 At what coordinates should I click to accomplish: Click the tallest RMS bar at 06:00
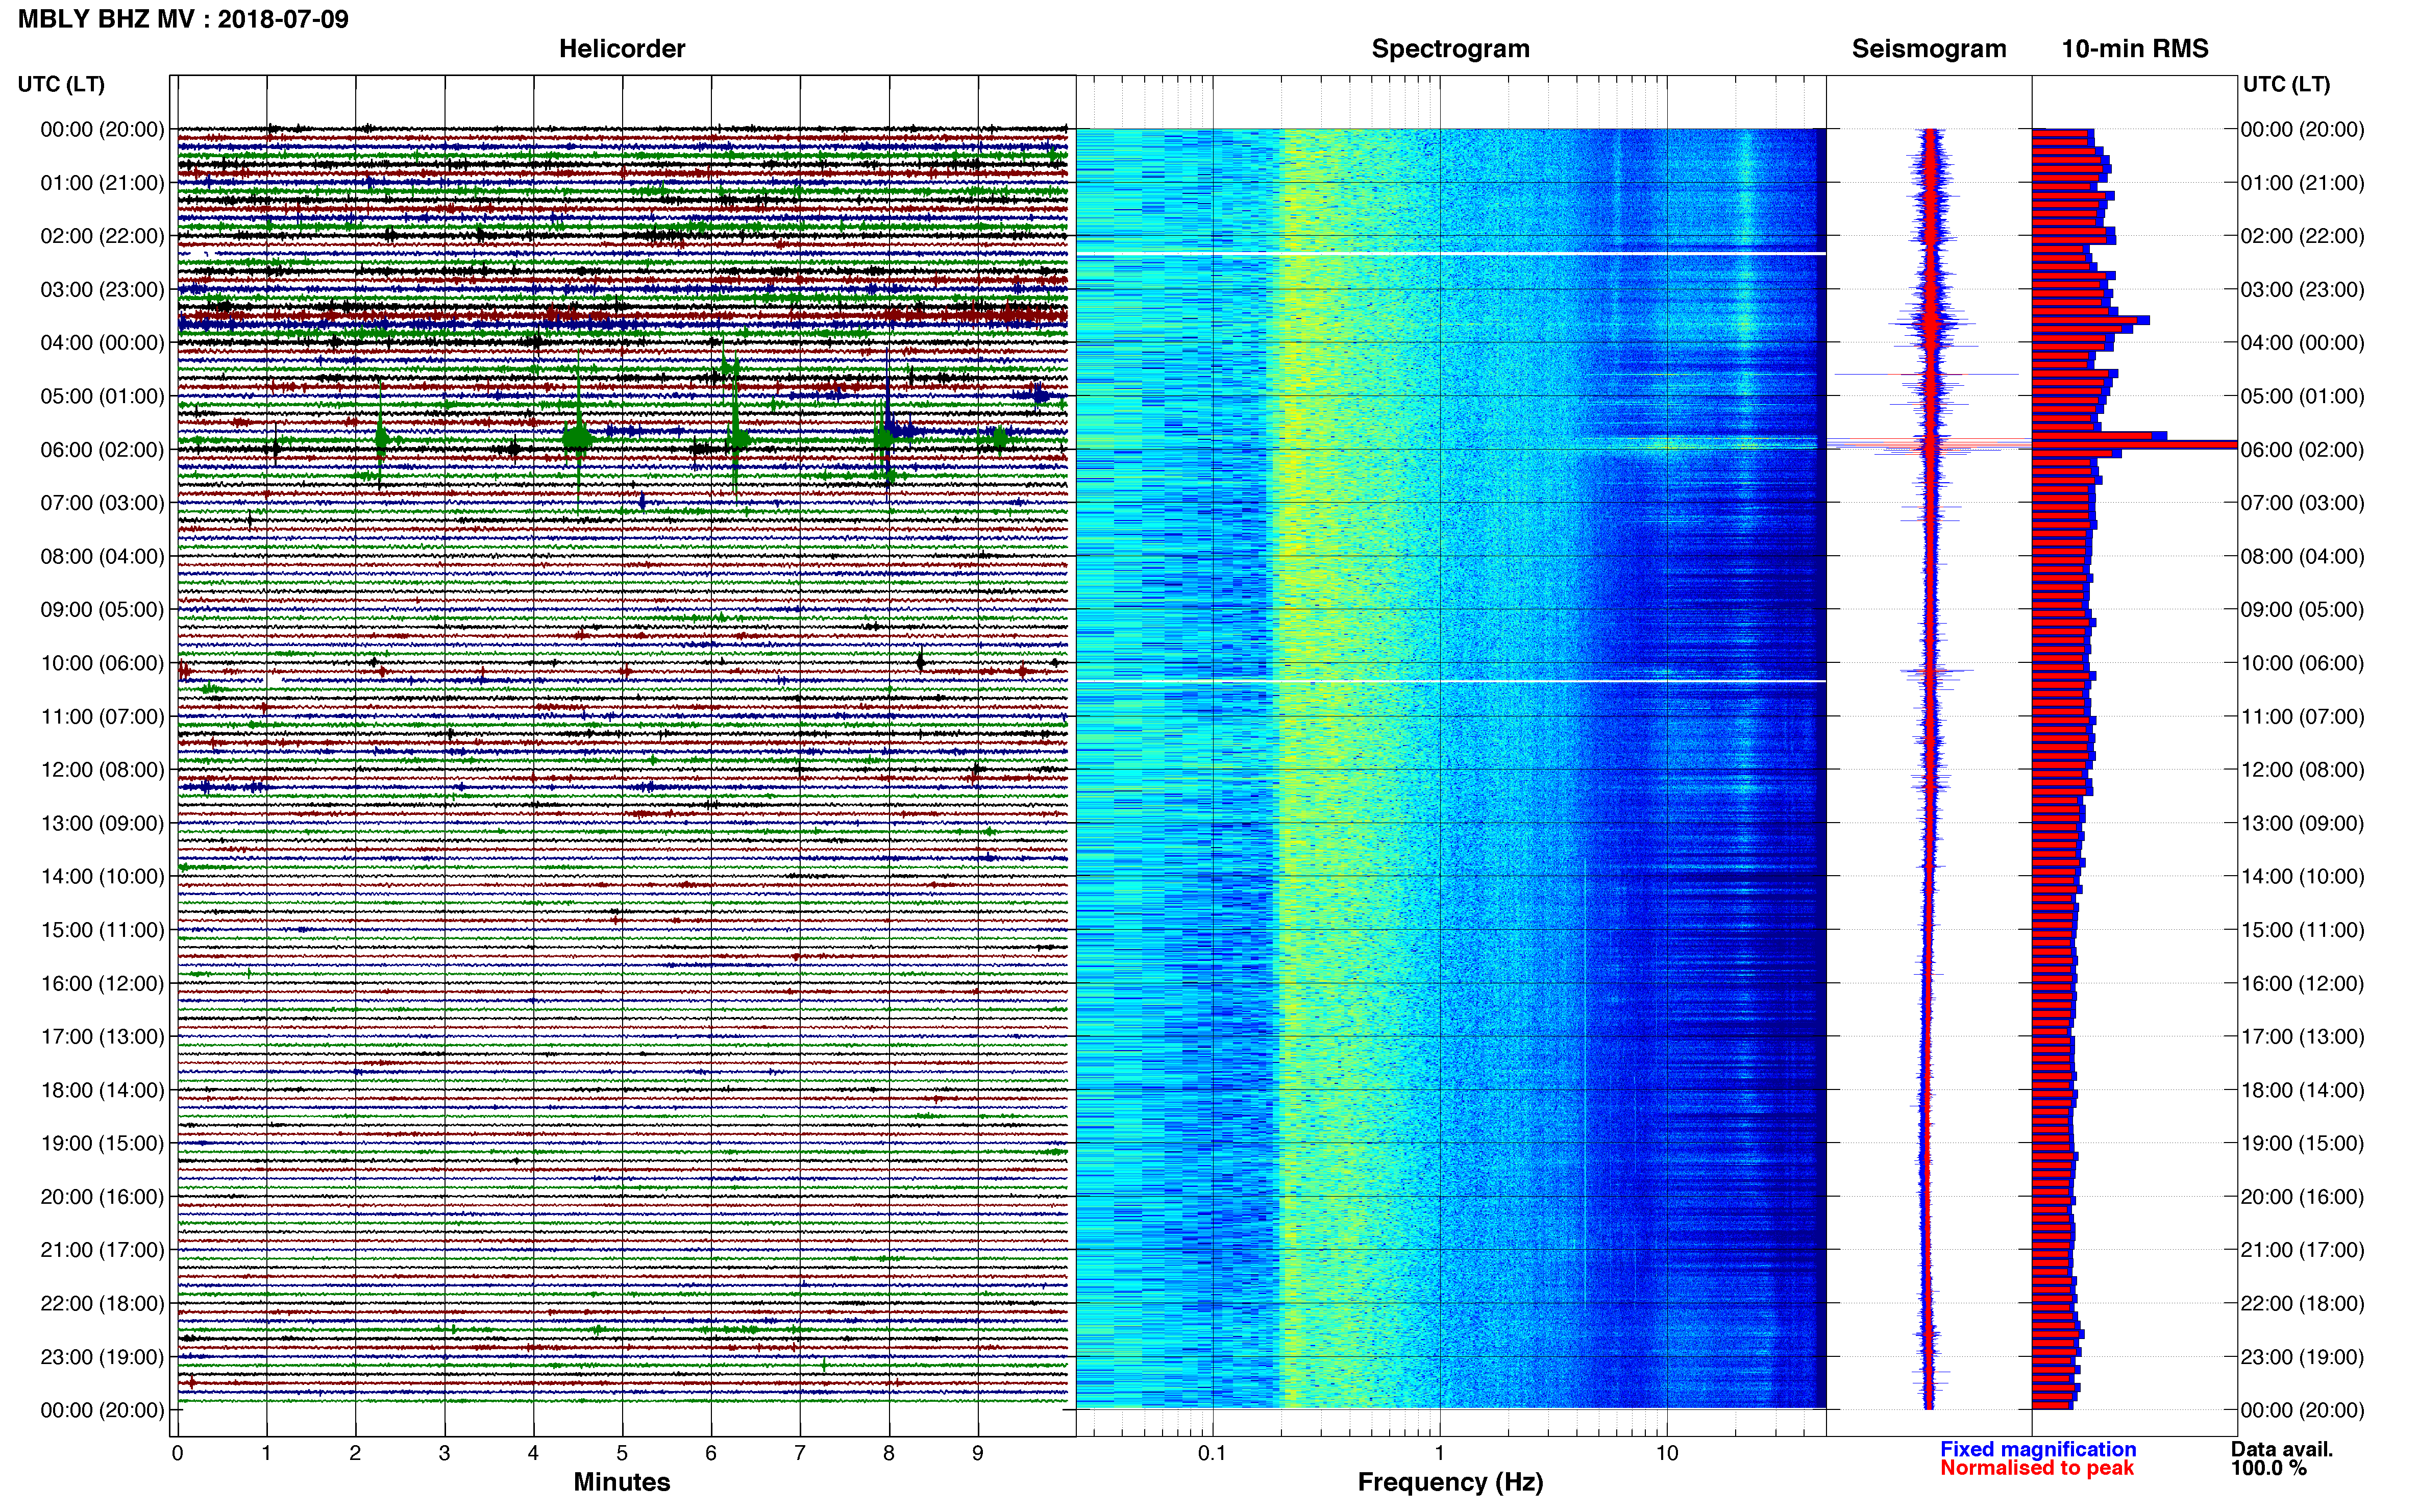coord(2134,445)
